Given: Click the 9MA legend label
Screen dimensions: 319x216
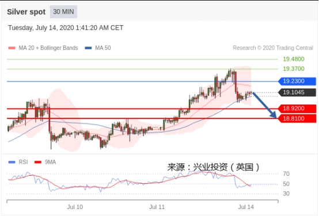Looking at the screenshot, I should click(50, 162).
